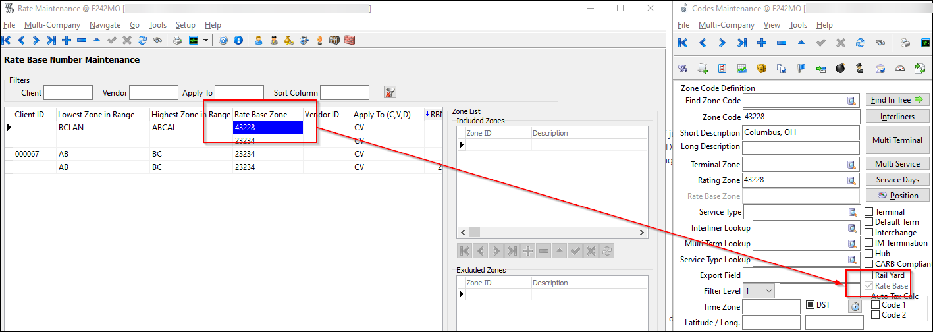The height and width of the screenshot is (332, 933).
Task: Click the Client filter input field
Action: [x=68, y=92]
